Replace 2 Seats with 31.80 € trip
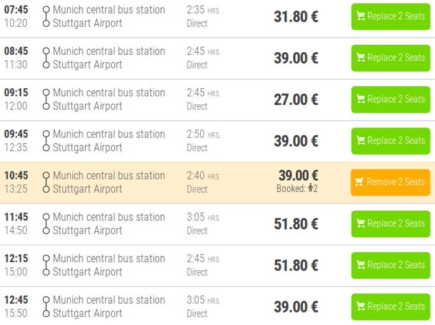The height and width of the screenshot is (325, 435). [390, 17]
